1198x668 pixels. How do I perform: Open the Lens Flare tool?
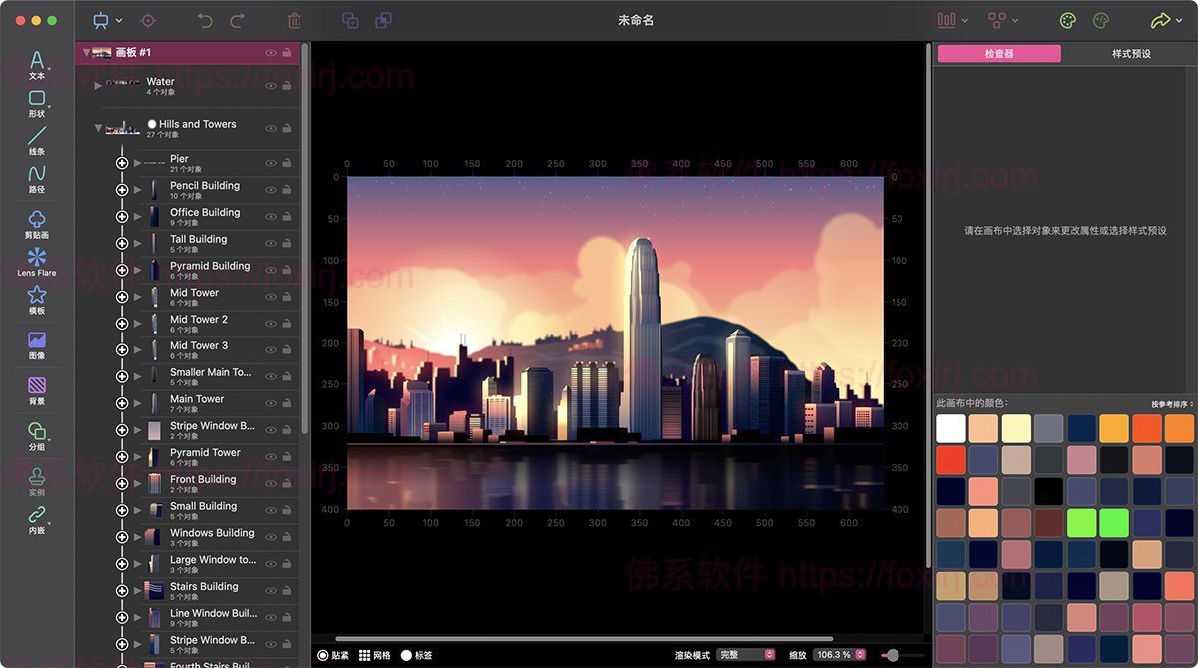[37, 260]
